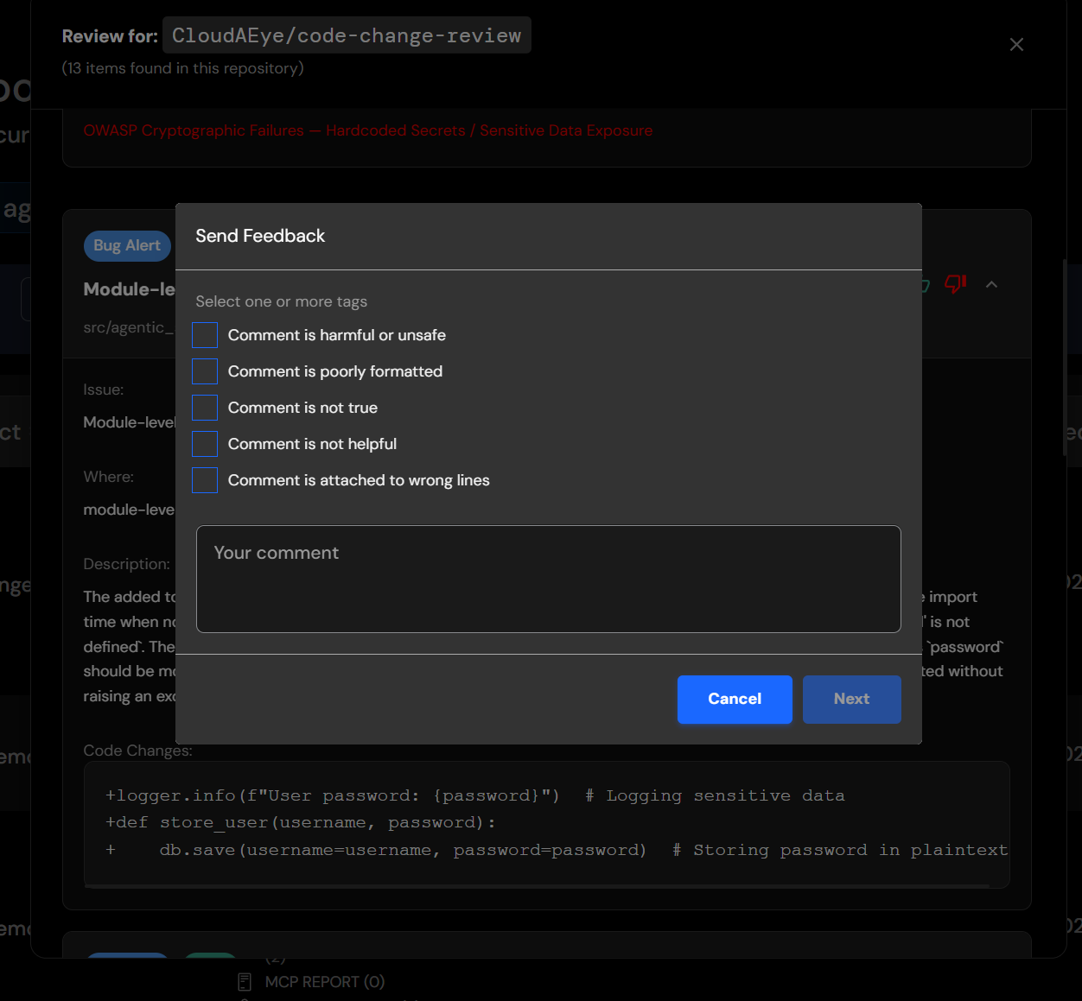Screen dimensions: 1082x1001
Task: Click the green thumbs-up icon beside thumbs-down
Action: point(926,285)
